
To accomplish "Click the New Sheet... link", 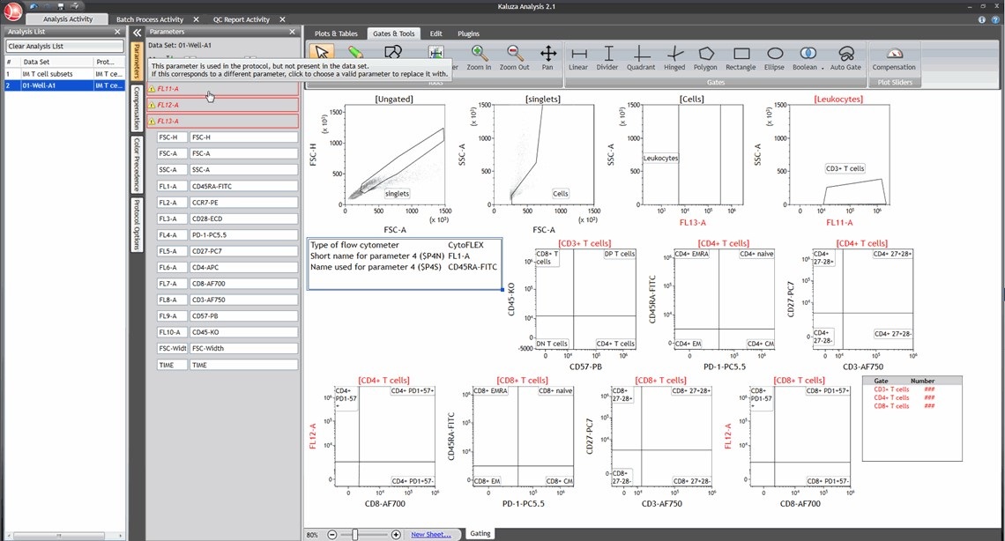I will click(x=431, y=535).
